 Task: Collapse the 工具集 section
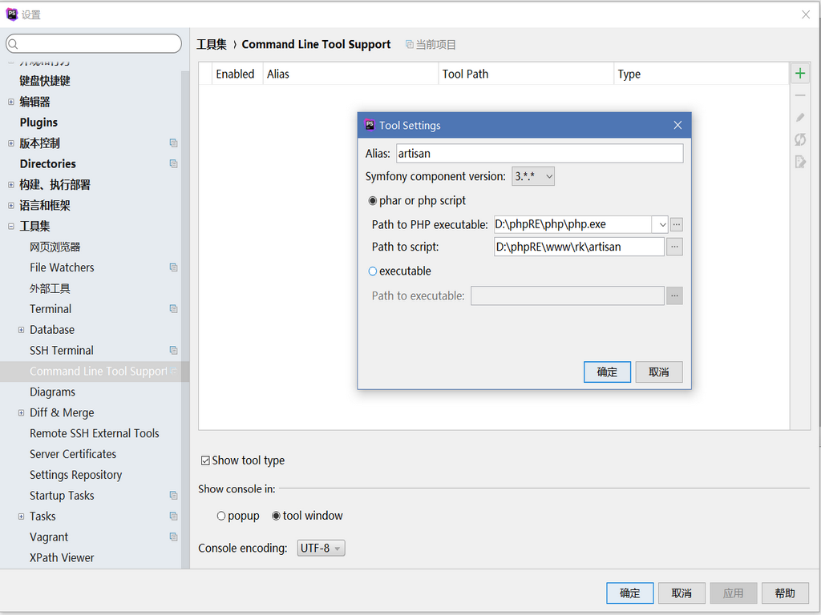(11, 226)
